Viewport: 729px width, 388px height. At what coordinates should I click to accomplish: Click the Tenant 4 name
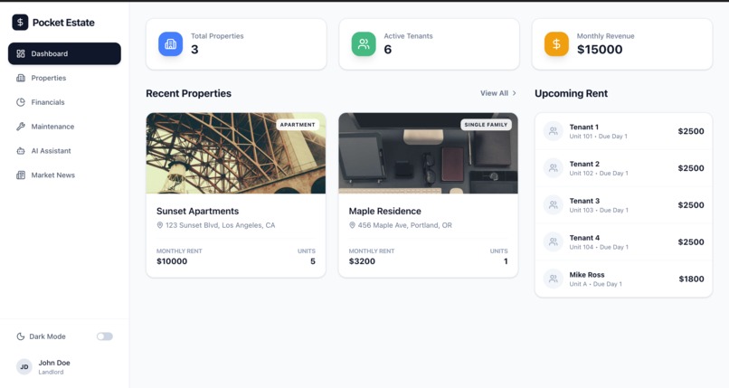coord(584,238)
